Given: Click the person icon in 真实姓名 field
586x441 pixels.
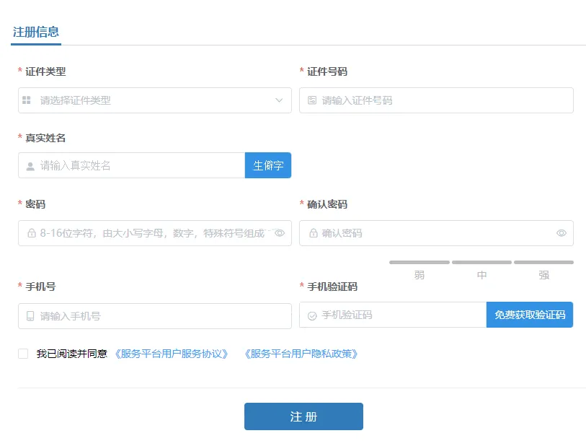Looking at the screenshot, I should (30, 166).
